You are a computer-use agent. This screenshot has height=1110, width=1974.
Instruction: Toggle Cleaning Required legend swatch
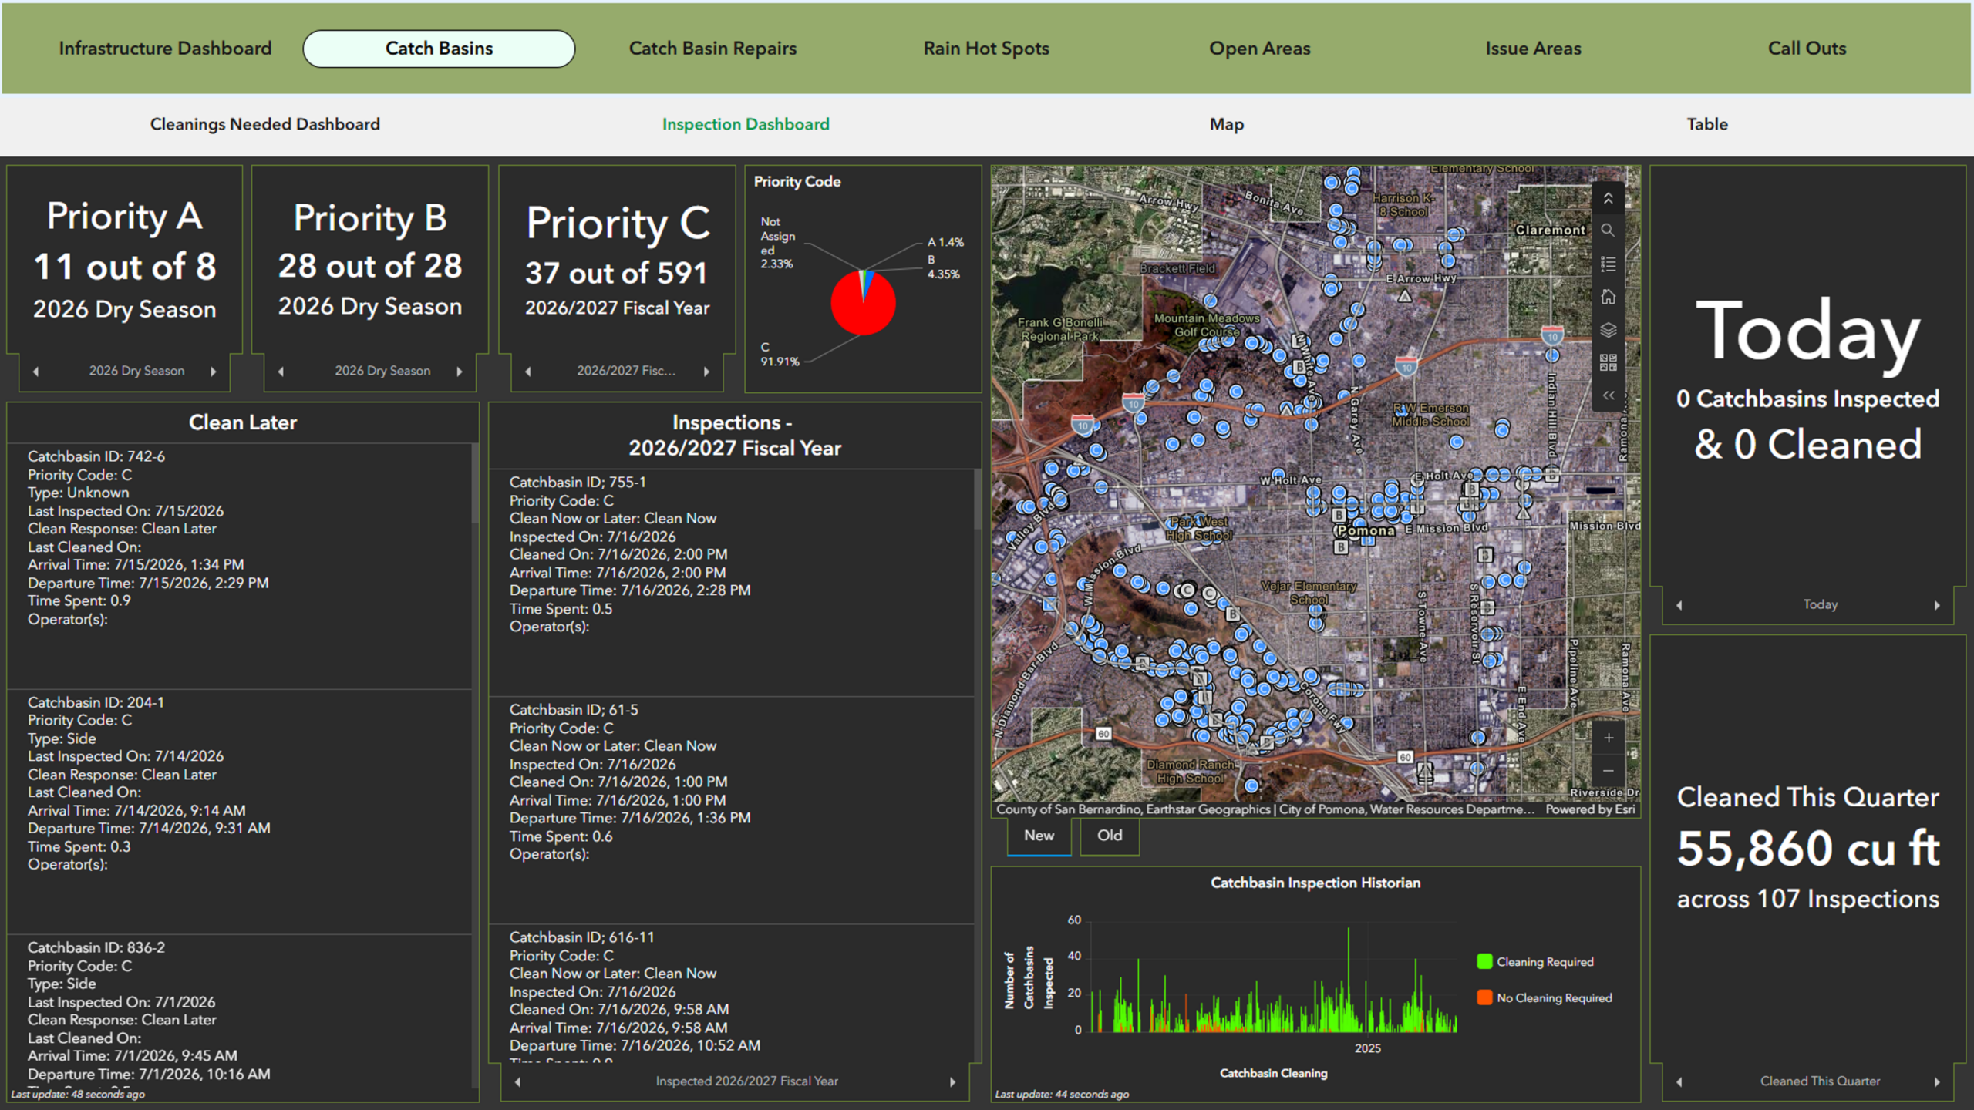(x=1484, y=961)
